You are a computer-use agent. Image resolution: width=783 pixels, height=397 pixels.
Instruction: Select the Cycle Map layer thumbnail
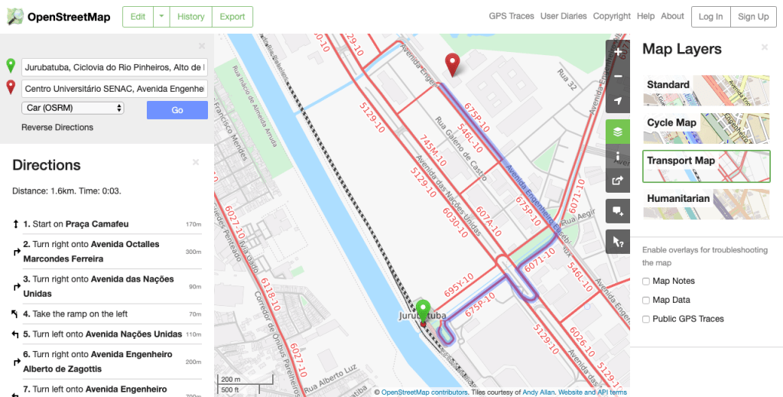point(706,129)
